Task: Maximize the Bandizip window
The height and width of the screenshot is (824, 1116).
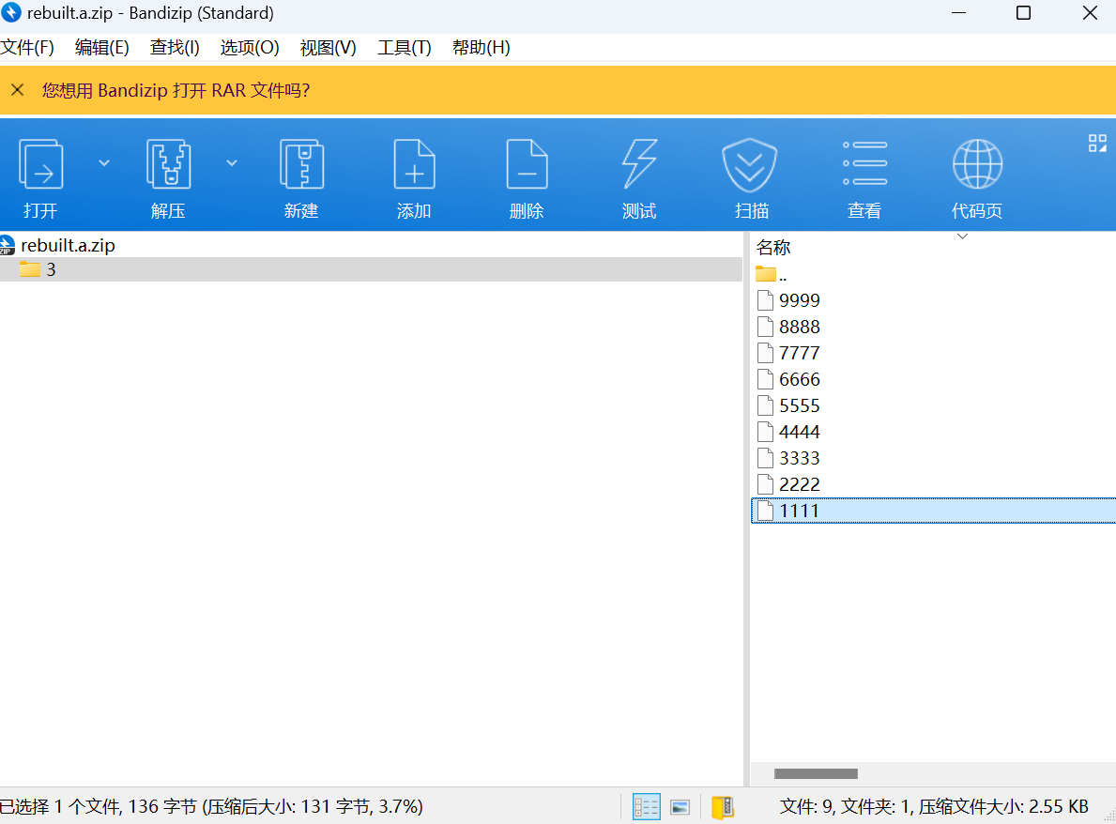Action: [x=1023, y=13]
